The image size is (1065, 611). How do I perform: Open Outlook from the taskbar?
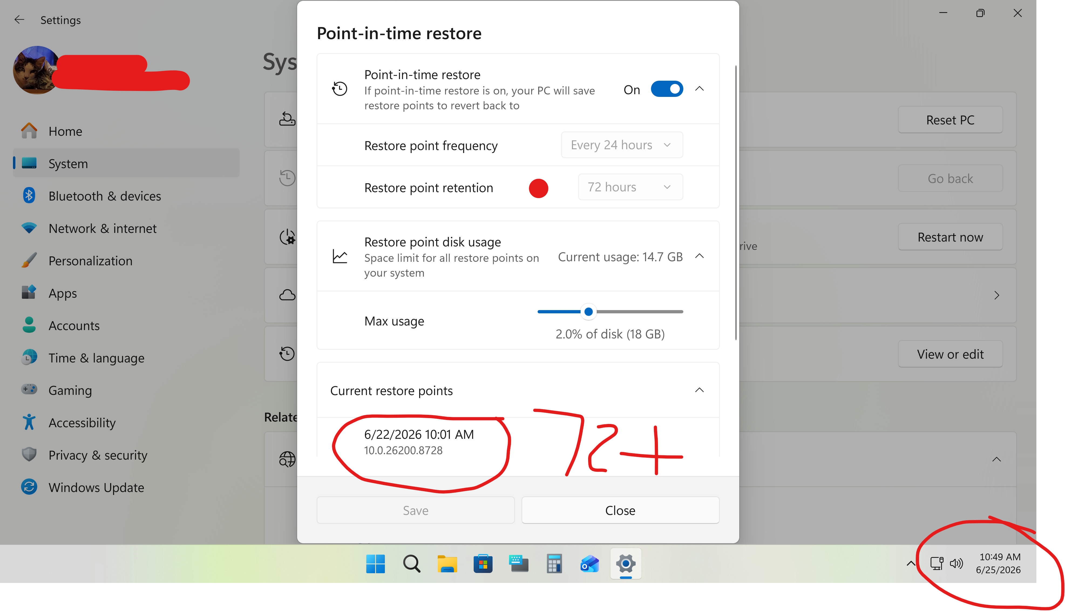[x=589, y=564]
